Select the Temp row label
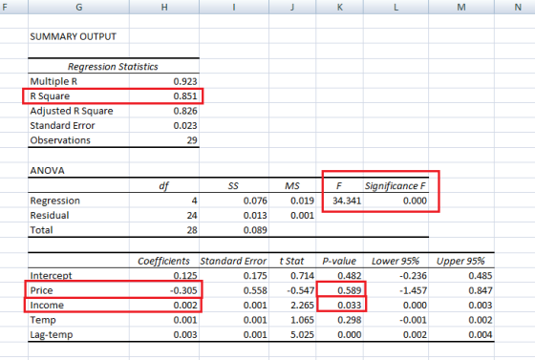This screenshot has width=535, height=360. 43,320
